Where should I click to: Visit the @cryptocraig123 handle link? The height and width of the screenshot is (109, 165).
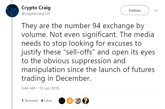click(36, 13)
